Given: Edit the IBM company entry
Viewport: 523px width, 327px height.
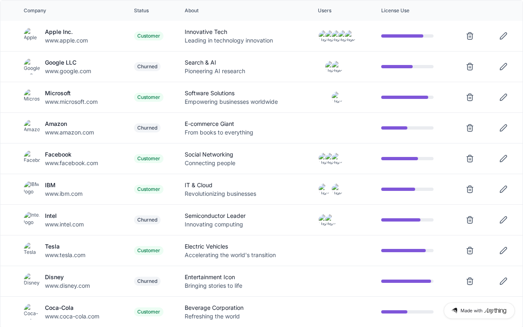Looking at the screenshot, I should click(x=503, y=189).
